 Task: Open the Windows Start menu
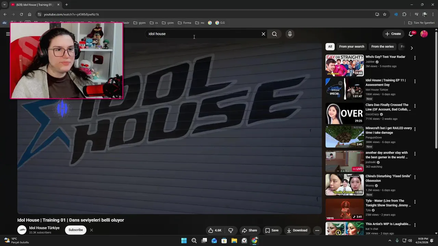[x=184, y=241]
